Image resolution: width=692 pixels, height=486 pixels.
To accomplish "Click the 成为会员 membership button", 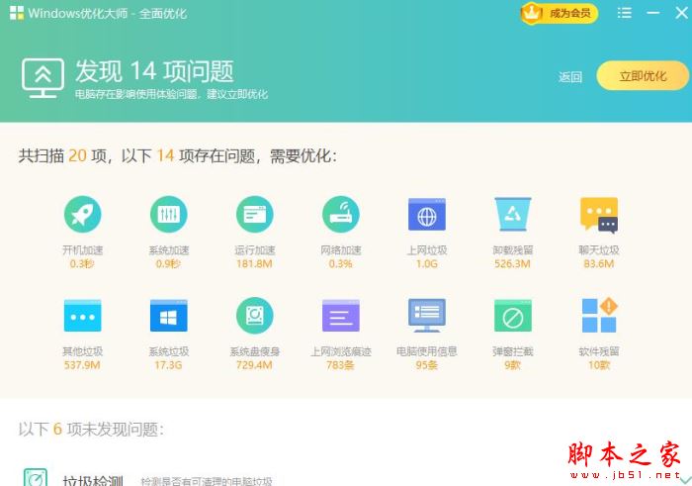I will coord(560,13).
